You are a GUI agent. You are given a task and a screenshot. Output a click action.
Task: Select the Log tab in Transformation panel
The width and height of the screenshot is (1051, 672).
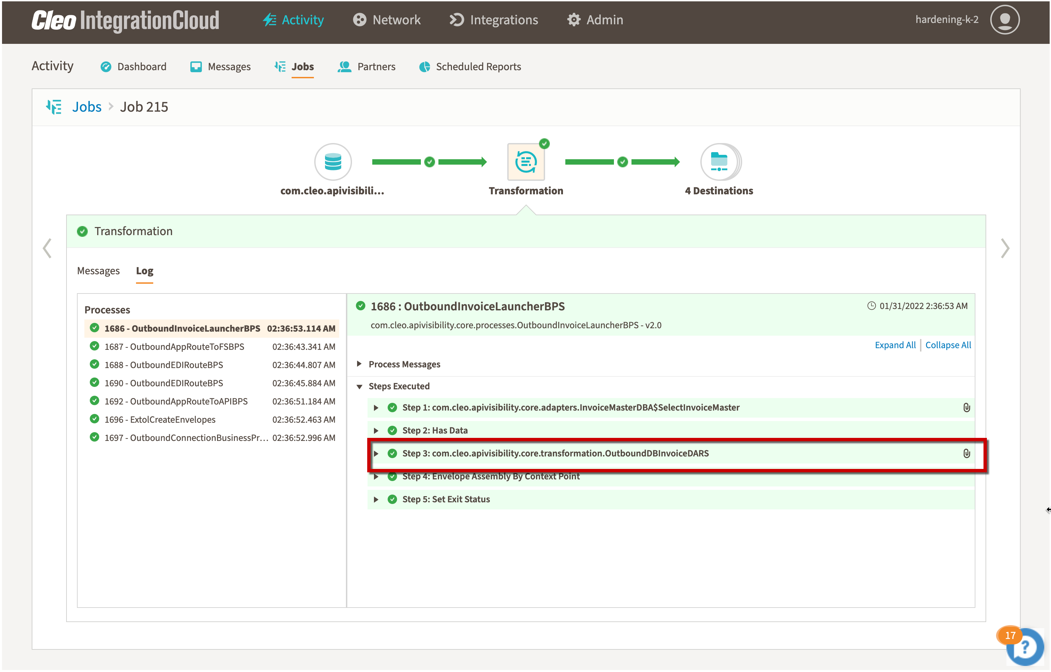coord(144,271)
